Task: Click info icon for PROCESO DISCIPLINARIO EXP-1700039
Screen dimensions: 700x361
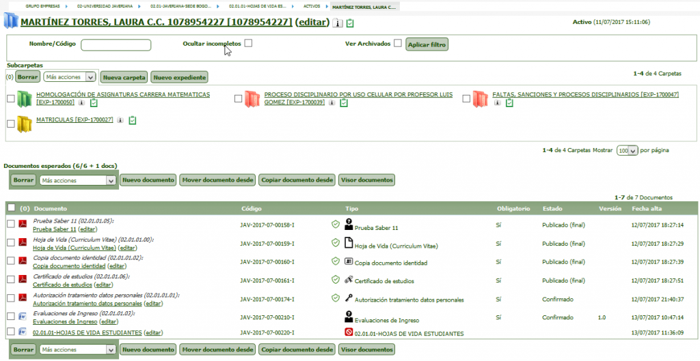Action: [x=332, y=103]
